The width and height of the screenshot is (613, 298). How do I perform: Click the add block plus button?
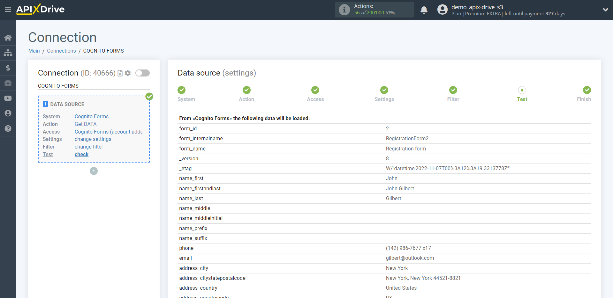click(94, 171)
